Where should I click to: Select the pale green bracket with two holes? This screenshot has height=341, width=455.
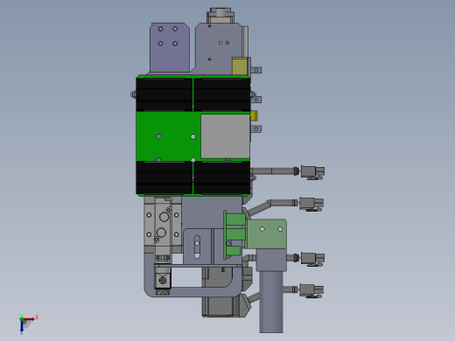pyautogui.click(x=266, y=233)
